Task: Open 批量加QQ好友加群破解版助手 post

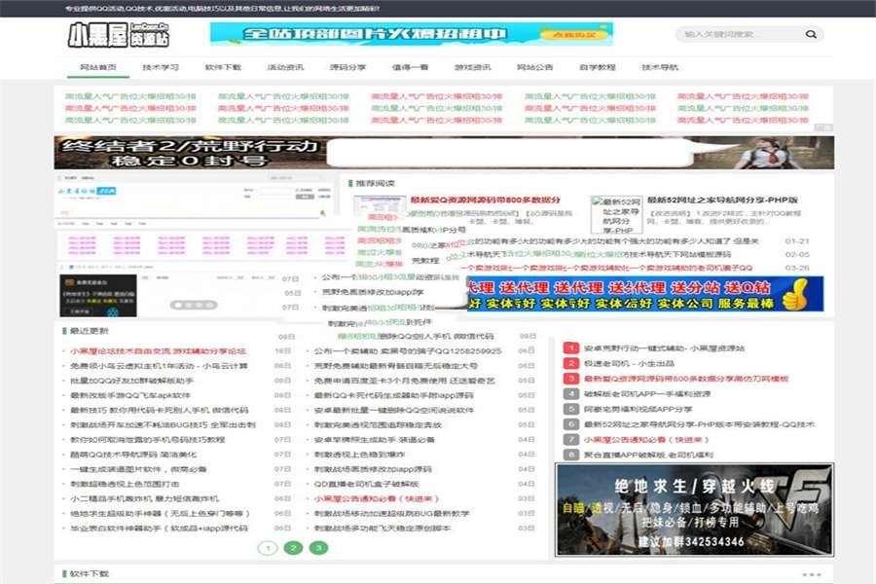Action: [x=131, y=381]
